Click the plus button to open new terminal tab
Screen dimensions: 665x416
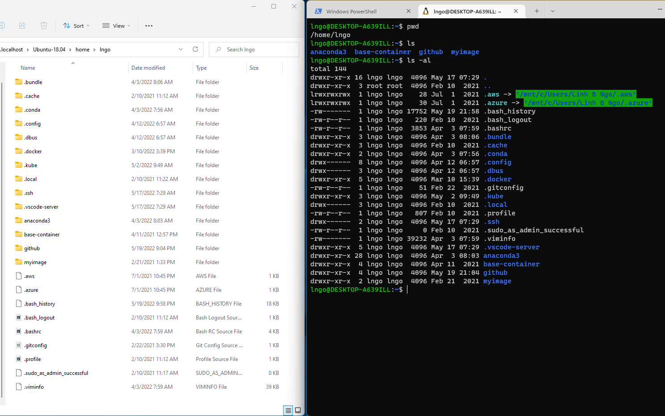point(536,11)
